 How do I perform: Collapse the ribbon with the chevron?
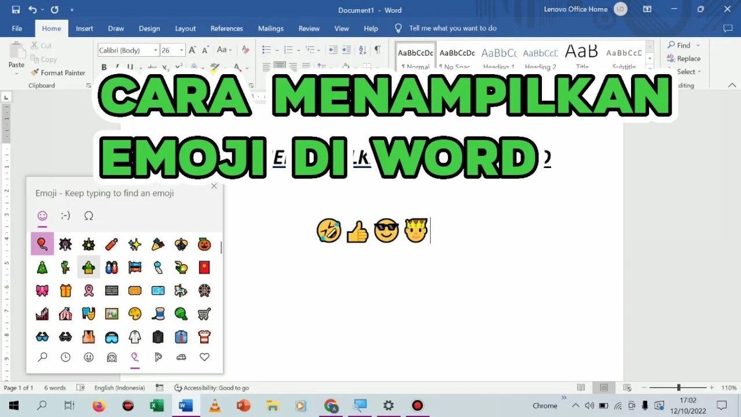pyautogui.click(x=732, y=86)
